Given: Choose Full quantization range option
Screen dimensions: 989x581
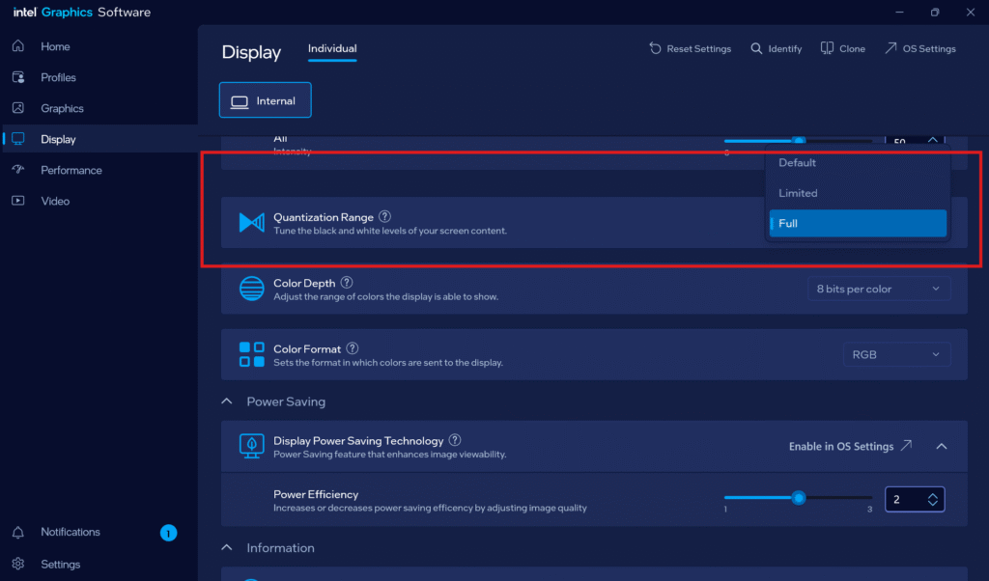Looking at the screenshot, I should click(858, 223).
